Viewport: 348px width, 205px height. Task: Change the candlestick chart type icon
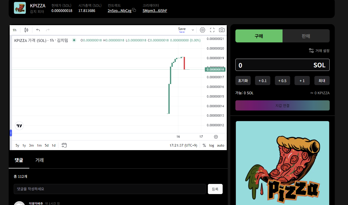pos(26,30)
